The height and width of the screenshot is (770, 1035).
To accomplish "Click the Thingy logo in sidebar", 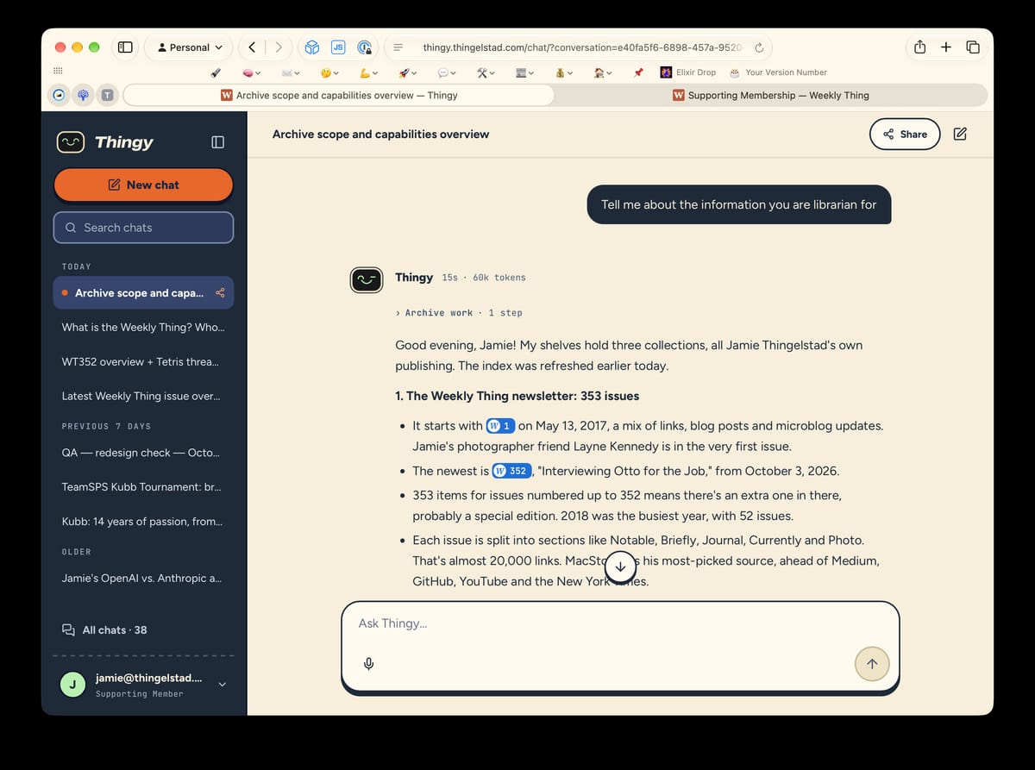I will pos(104,142).
